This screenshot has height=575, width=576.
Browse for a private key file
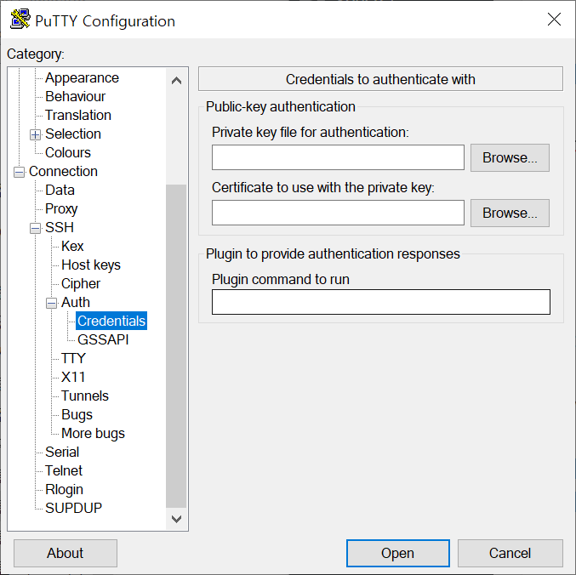pos(510,158)
